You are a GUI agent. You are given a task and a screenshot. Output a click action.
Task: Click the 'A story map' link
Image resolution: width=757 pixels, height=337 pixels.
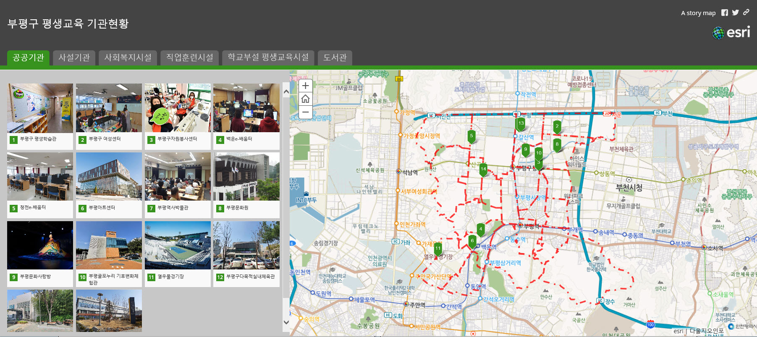(x=698, y=13)
